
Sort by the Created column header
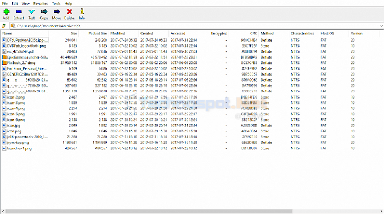click(146, 33)
